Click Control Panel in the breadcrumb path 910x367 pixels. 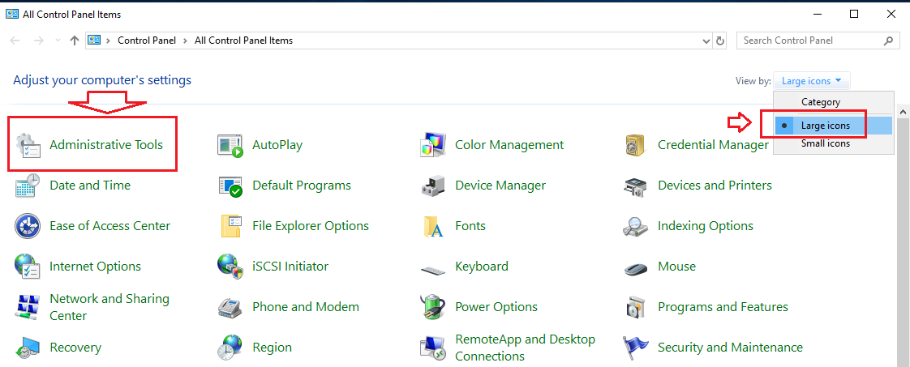tap(147, 41)
